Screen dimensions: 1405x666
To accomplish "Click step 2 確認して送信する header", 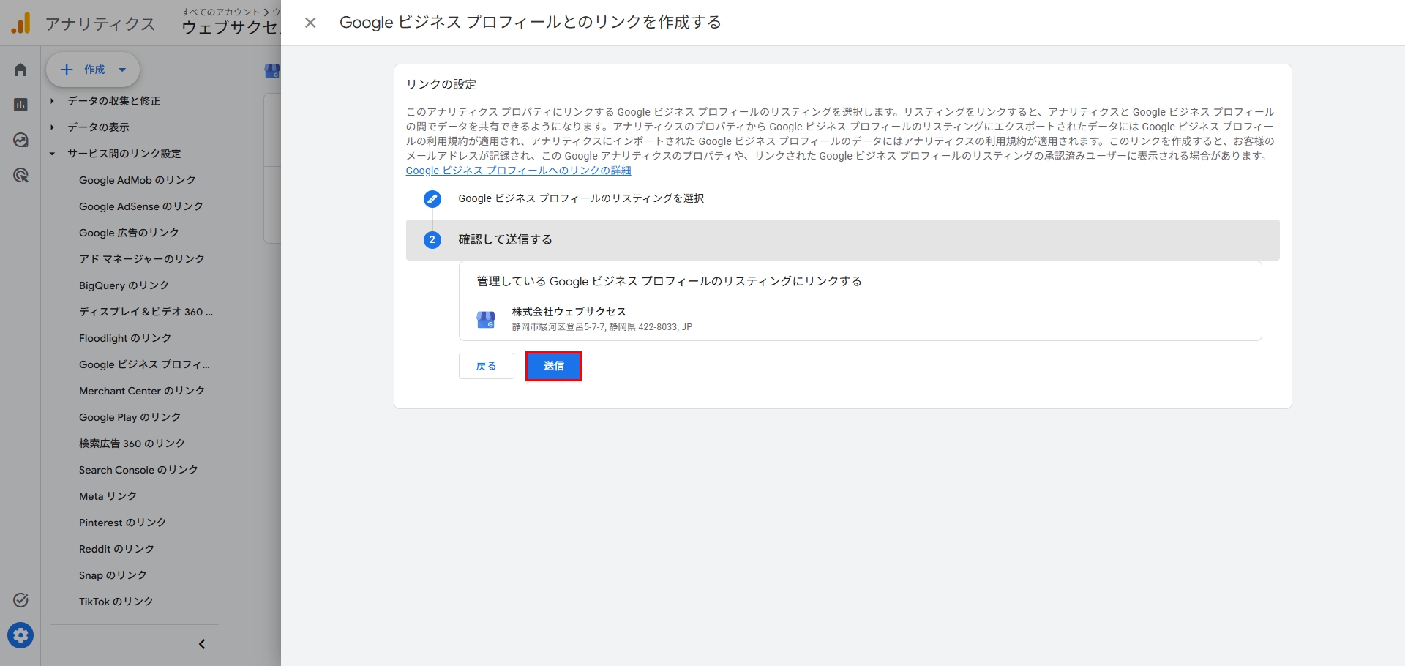I will click(843, 240).
